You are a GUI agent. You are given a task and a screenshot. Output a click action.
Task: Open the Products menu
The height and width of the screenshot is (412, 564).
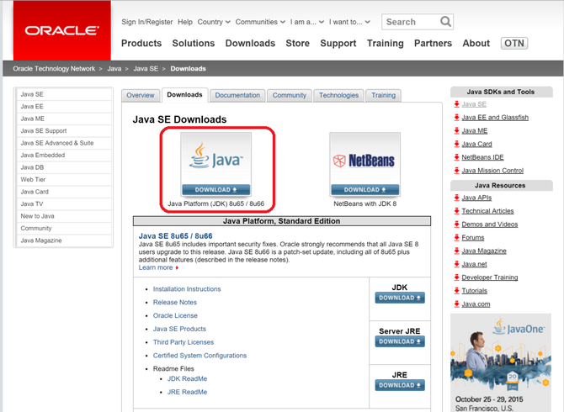141,43
